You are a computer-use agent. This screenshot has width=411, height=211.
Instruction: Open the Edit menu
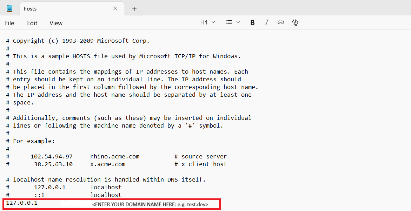pos(32,23)
